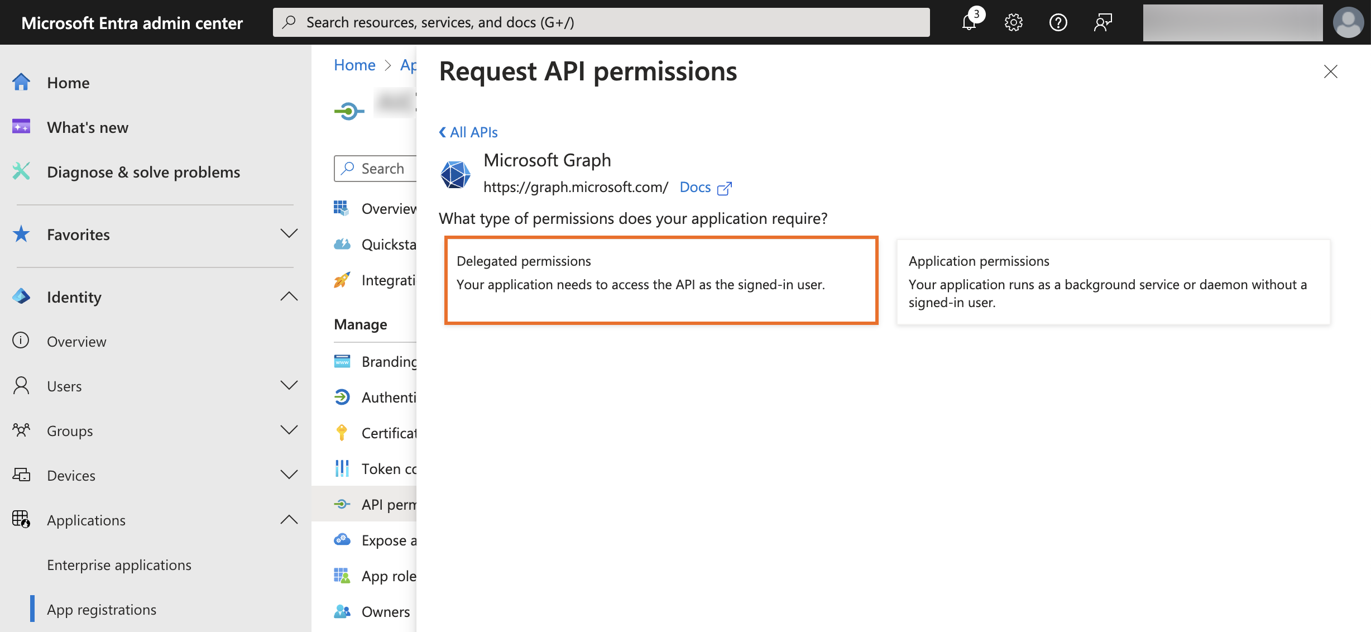Image resolution: width=1371 pixels, height=632 pixels.
Task: Expand the Users section
Action: pos(289,385)
